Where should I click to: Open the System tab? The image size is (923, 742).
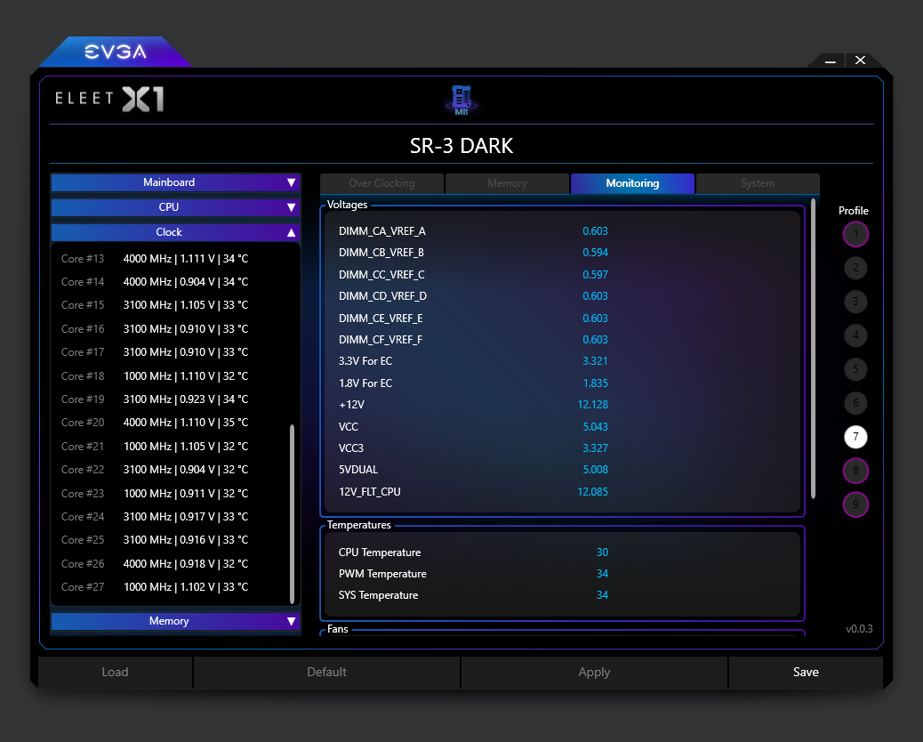coord(758,183)
